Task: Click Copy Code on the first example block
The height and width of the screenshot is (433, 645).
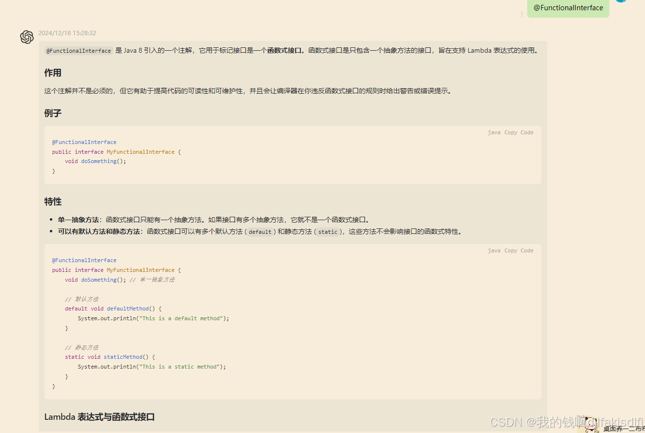Action: click(518, 132)
